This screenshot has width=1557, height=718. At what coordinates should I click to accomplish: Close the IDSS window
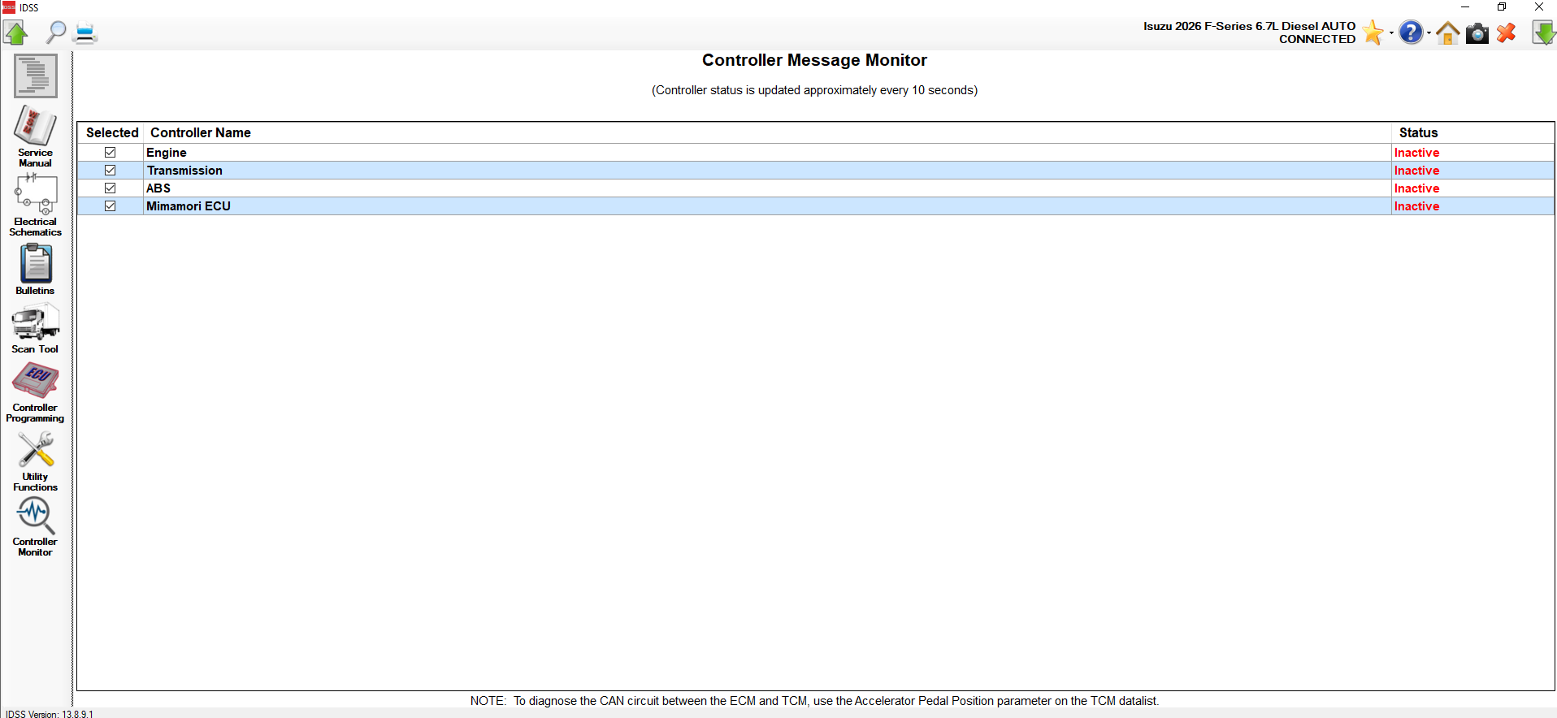[x=1538, y=7]
